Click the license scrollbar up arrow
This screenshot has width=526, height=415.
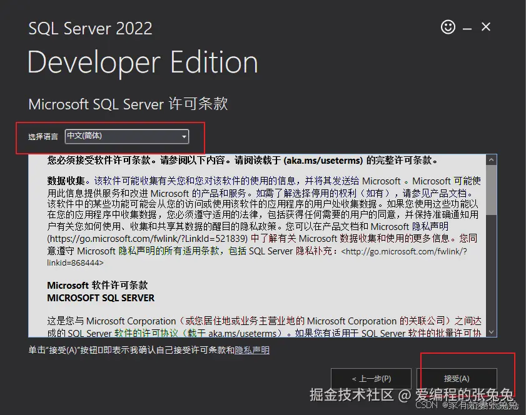click(491, 160)
